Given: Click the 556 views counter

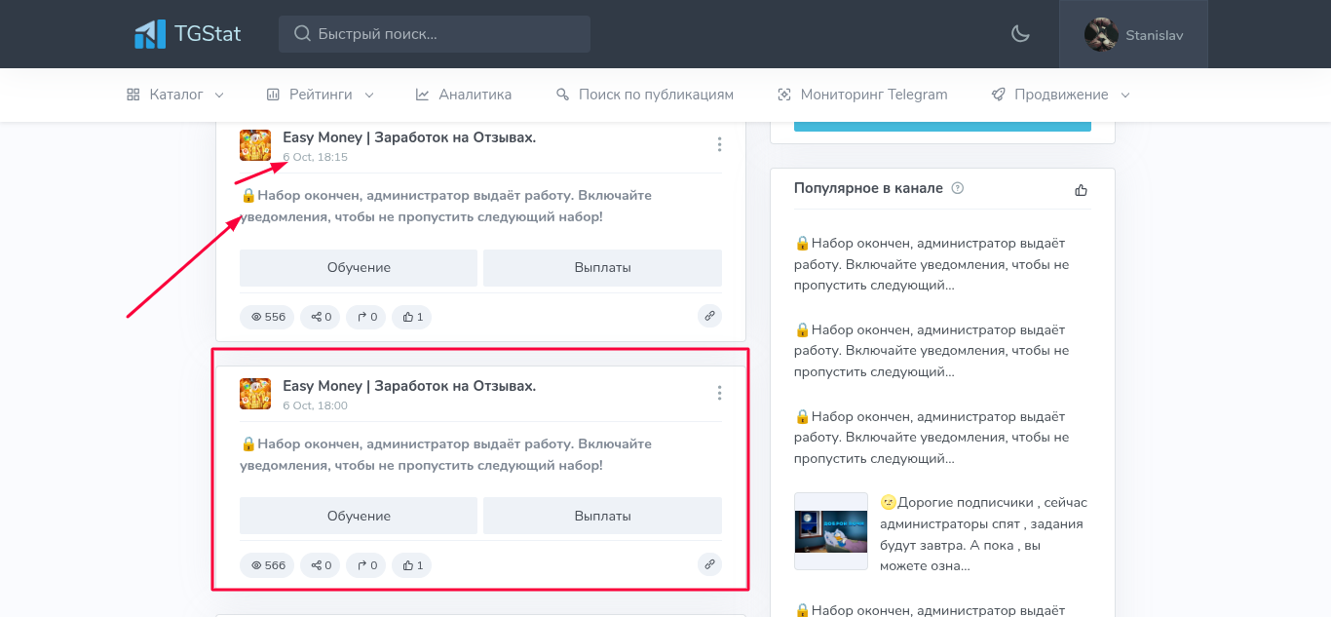Looking at the screenshot, I should click(x=267, y=317).
